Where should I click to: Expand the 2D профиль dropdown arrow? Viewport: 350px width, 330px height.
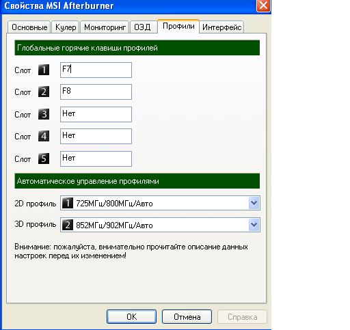pyautogui.click(x=254, y=203)
